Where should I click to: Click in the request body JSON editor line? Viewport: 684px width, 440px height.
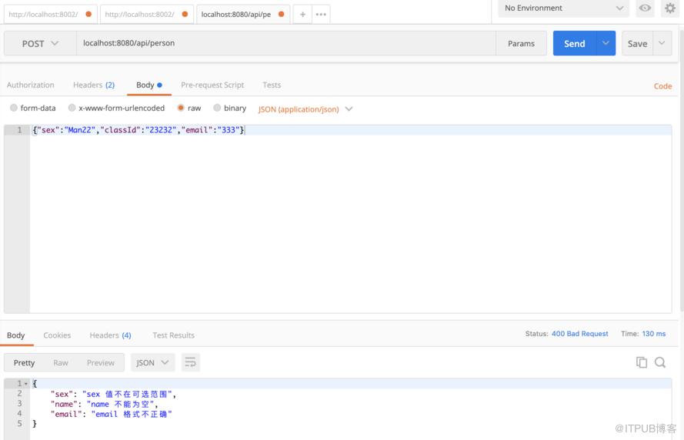click(351, 130)
